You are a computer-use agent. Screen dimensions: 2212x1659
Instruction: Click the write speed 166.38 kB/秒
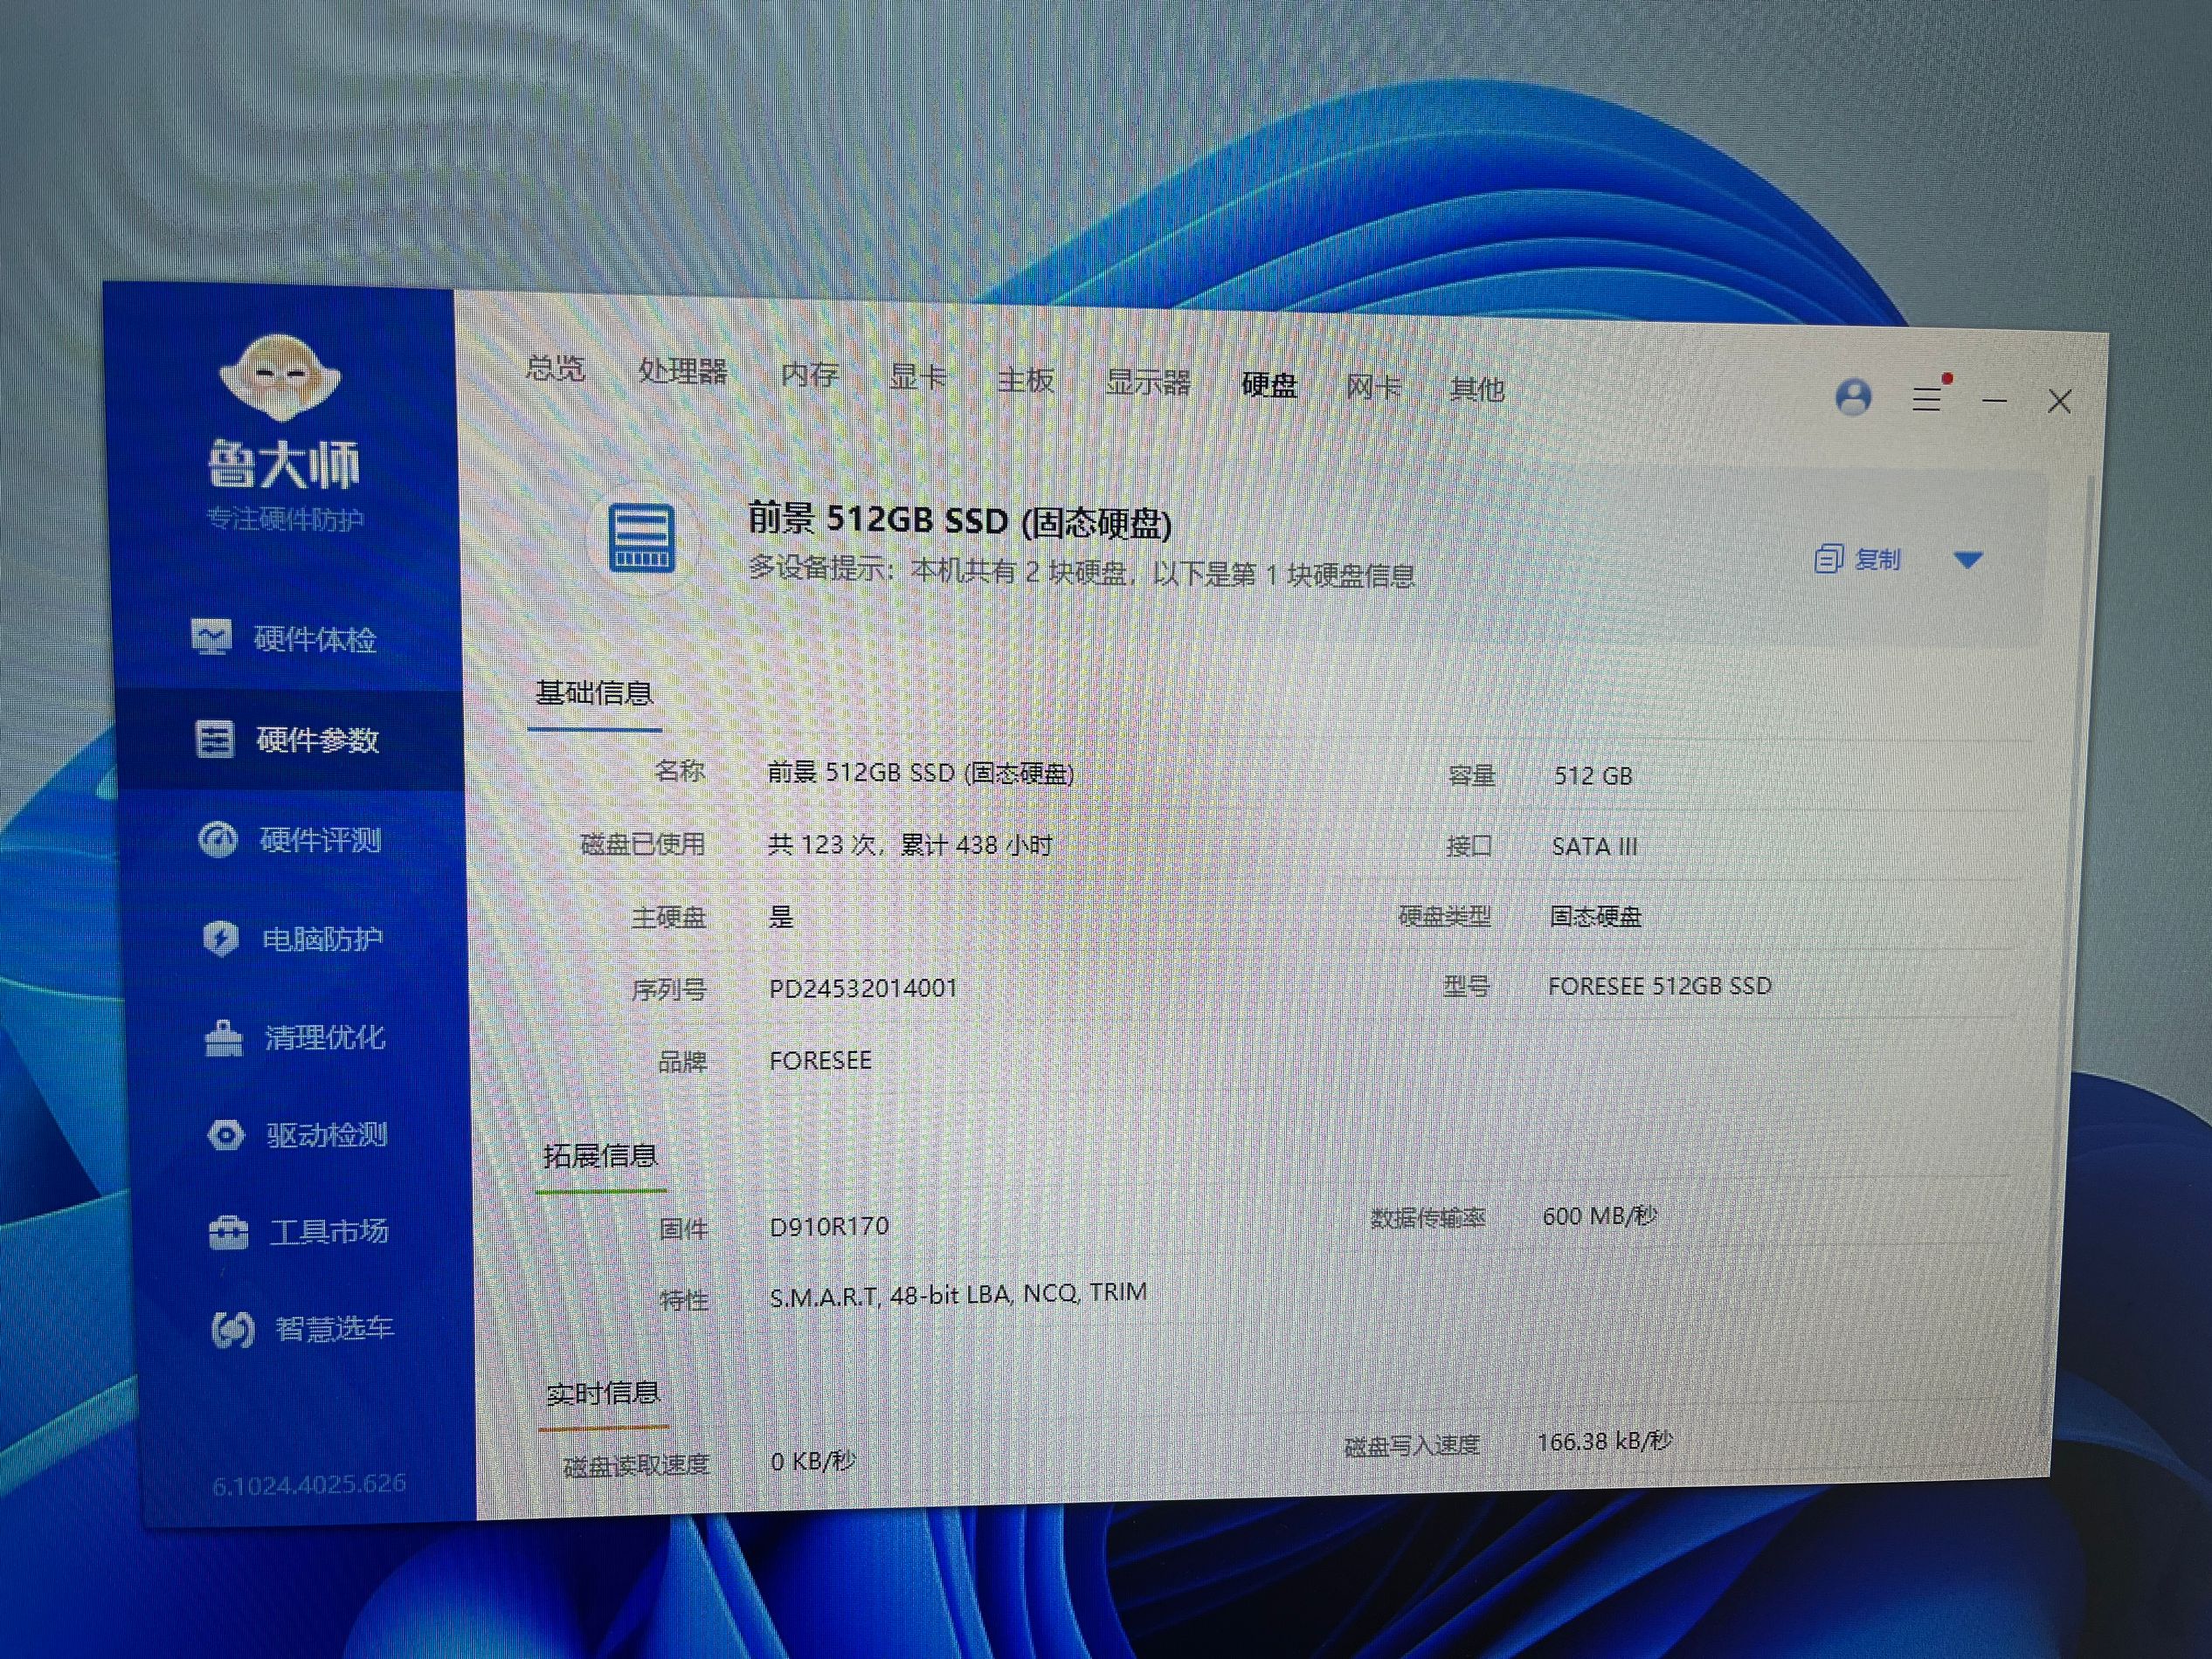click(1604, 1441)
